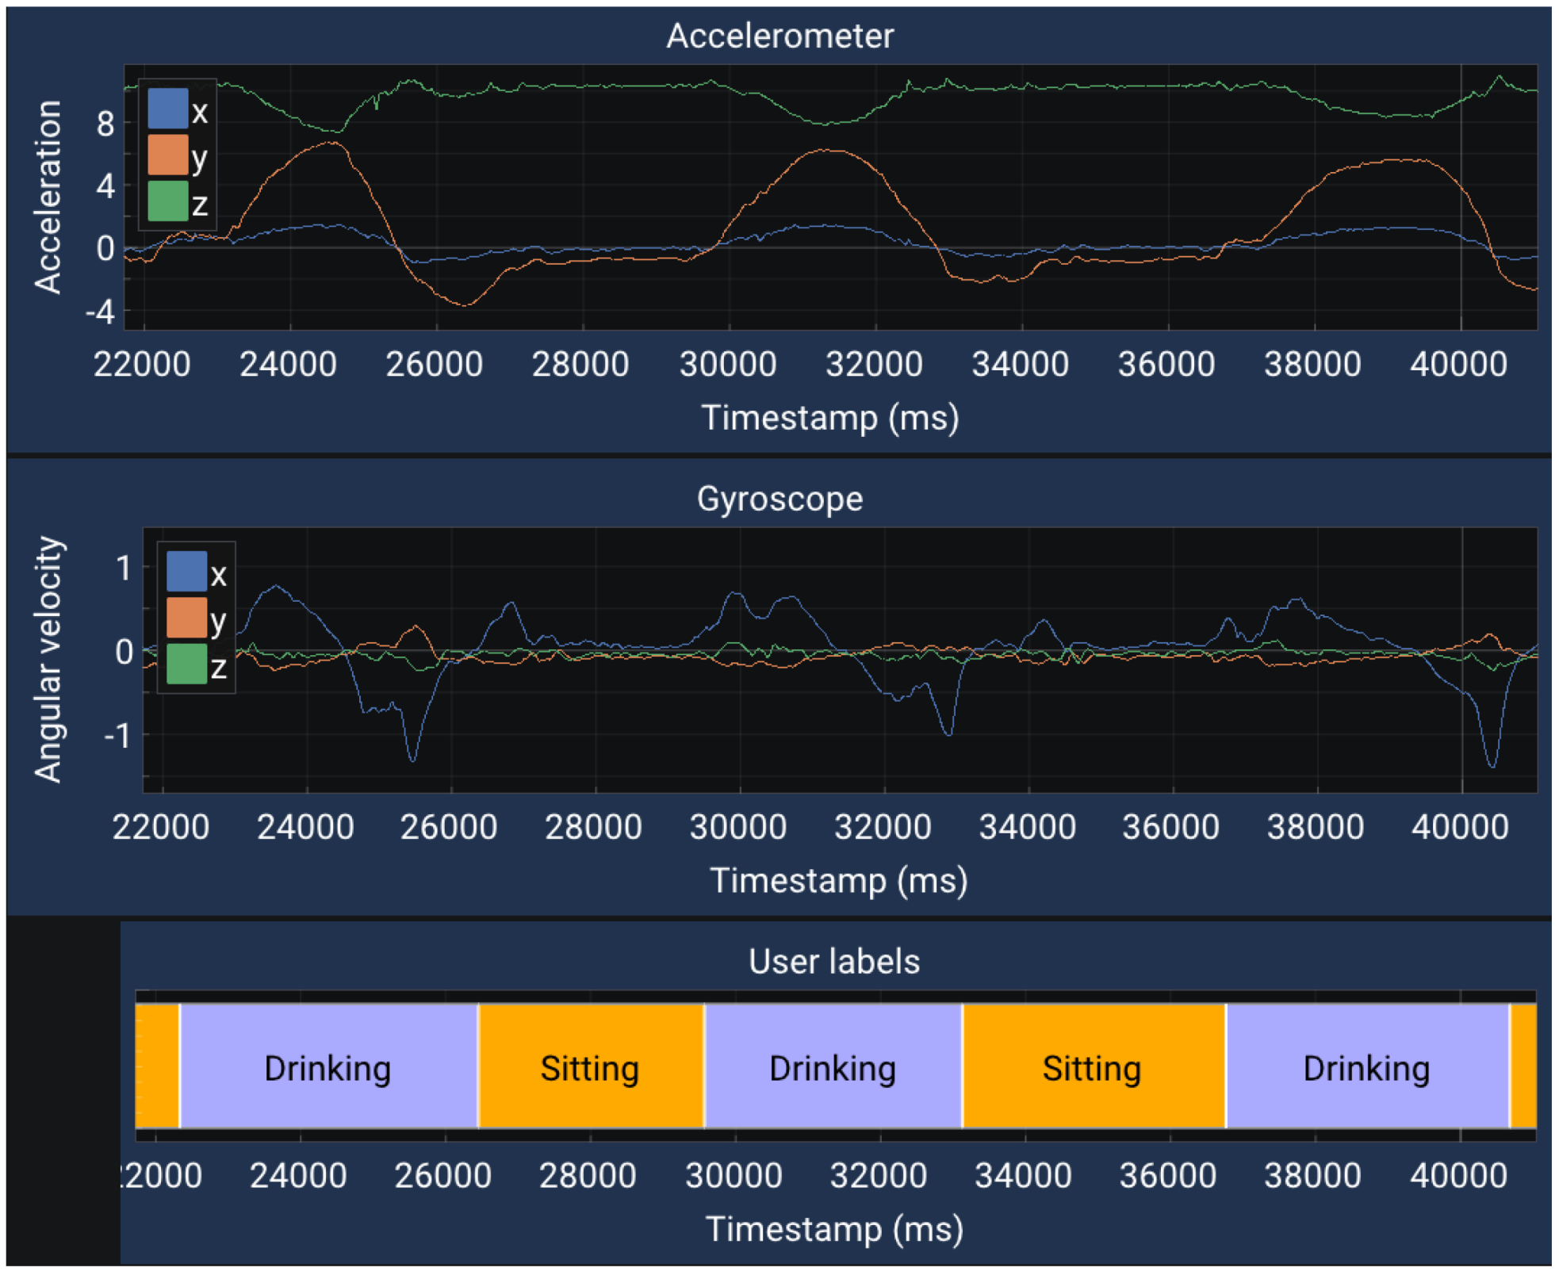Click the green z swatch in Accelerometer legend

click(167, 201)
